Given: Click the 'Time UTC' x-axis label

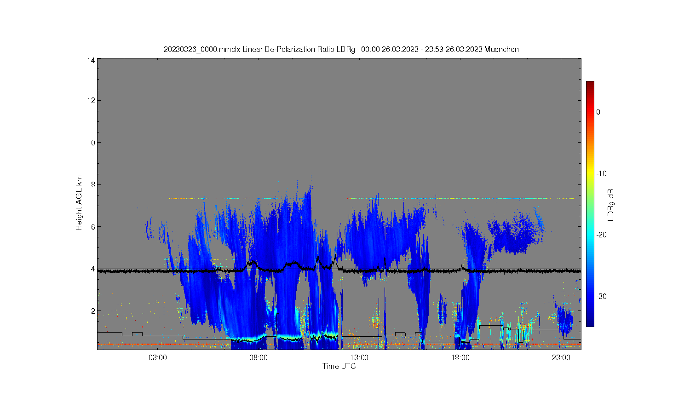Looking at the screenshot, I should point(339,366).
